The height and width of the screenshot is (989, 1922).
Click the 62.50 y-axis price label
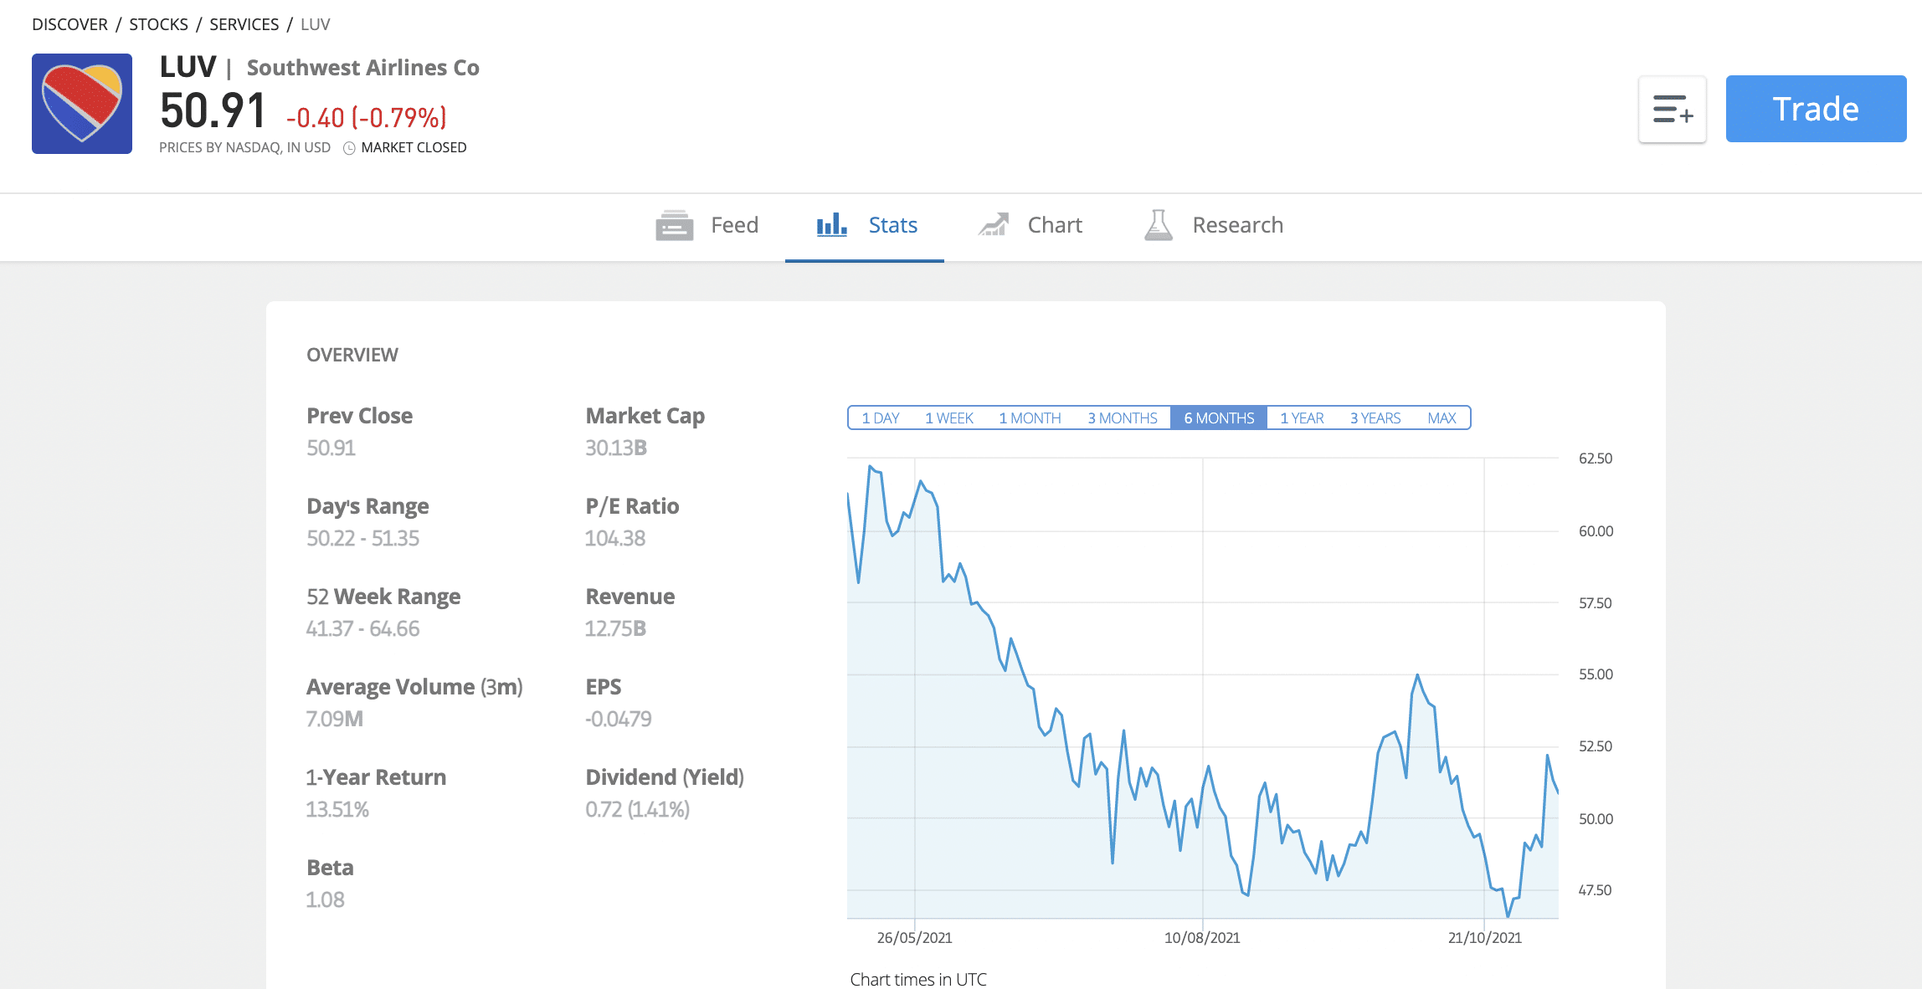[1596, 459]
